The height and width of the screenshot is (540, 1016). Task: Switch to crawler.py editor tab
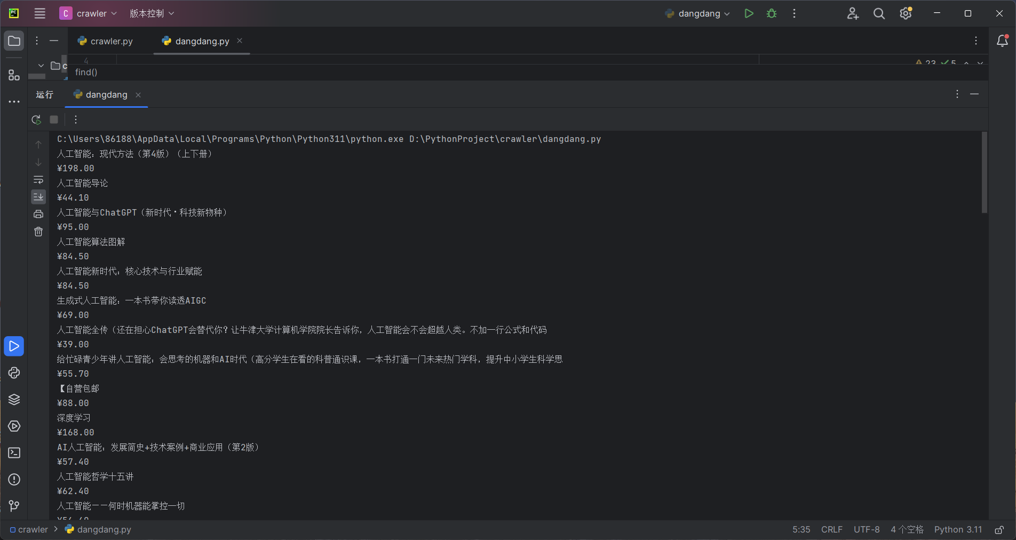105,41
